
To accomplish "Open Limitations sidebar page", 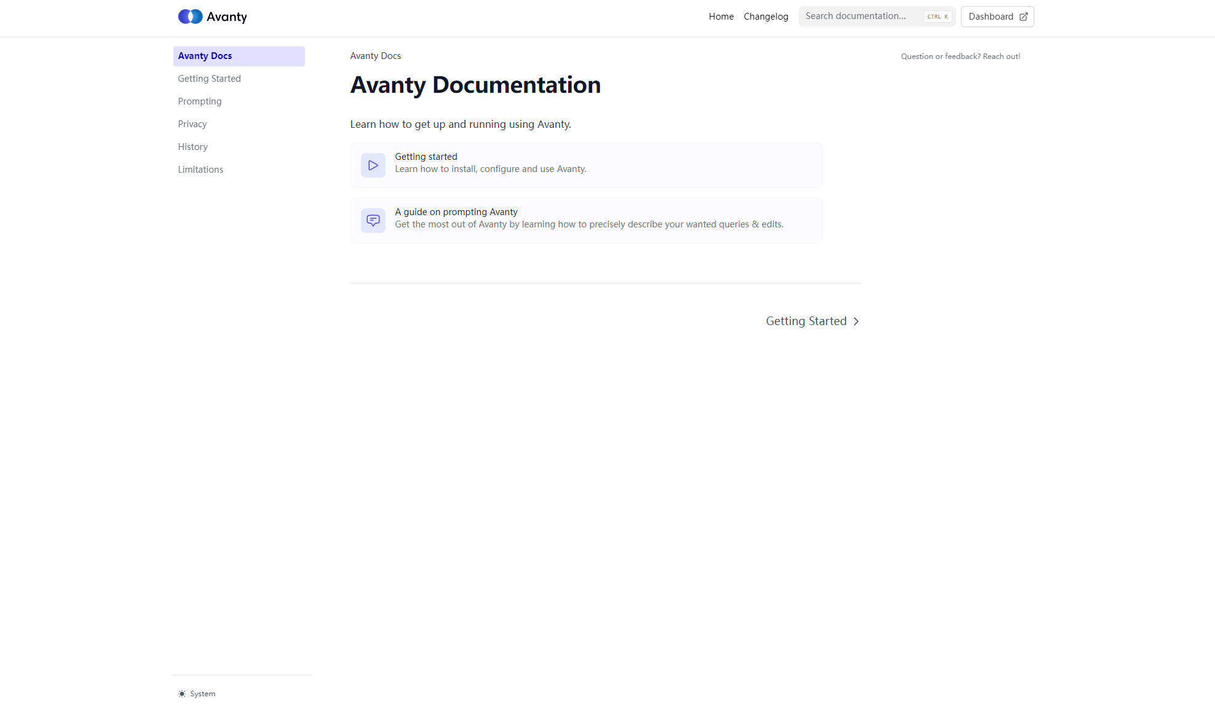I will click(x=200, y=170).
